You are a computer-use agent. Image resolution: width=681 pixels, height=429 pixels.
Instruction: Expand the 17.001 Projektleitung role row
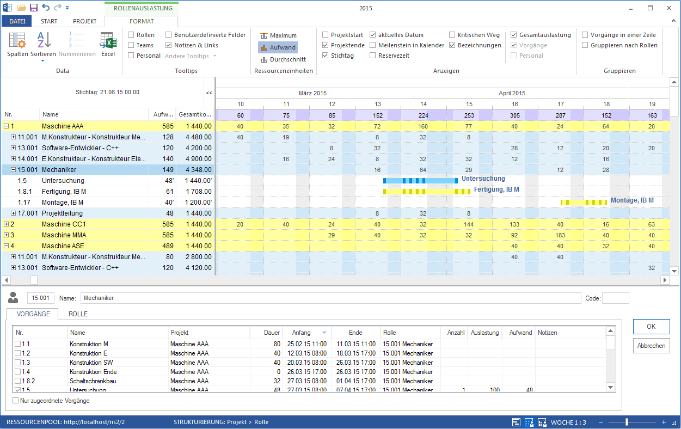pyautogui.click(x=14, y=213)
